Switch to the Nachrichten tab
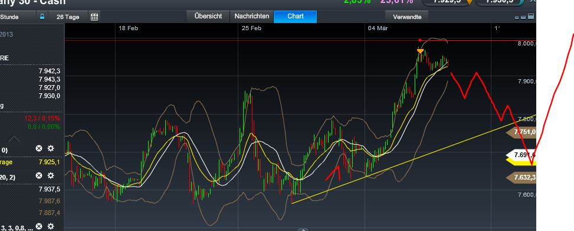 251,17
